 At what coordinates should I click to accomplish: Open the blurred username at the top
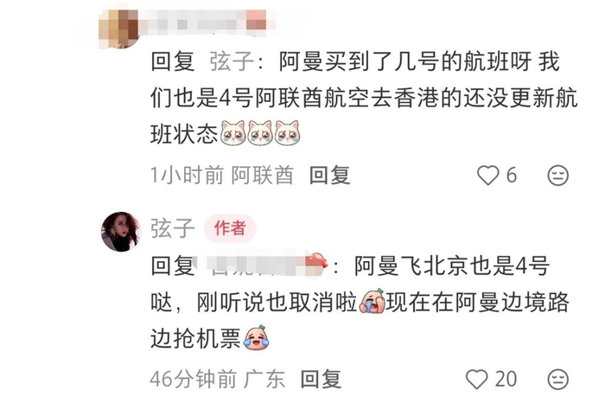[x=207, y=22]
